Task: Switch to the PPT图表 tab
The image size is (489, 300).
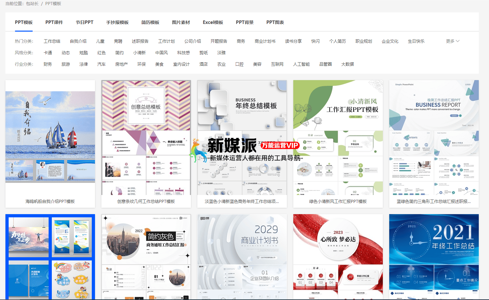Action: 274,22
